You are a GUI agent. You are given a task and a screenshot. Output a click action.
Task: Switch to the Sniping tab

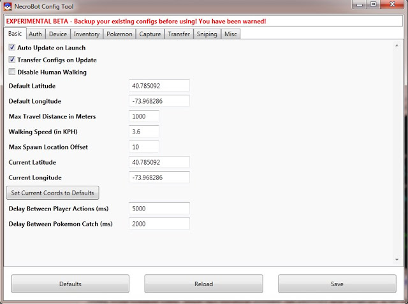coord(207,34)
